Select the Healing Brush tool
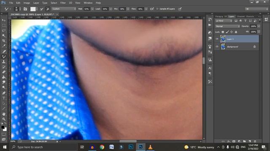 click(4, 51)
